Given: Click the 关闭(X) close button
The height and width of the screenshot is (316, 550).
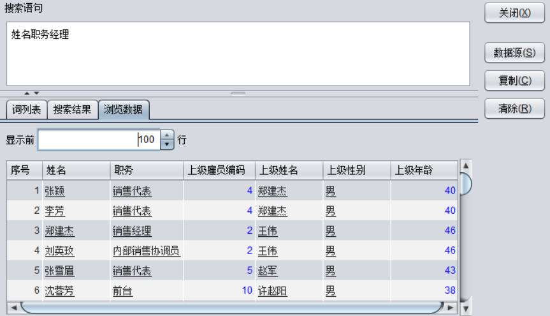Looking at the screenshot, I should click(x=514, y=13).
